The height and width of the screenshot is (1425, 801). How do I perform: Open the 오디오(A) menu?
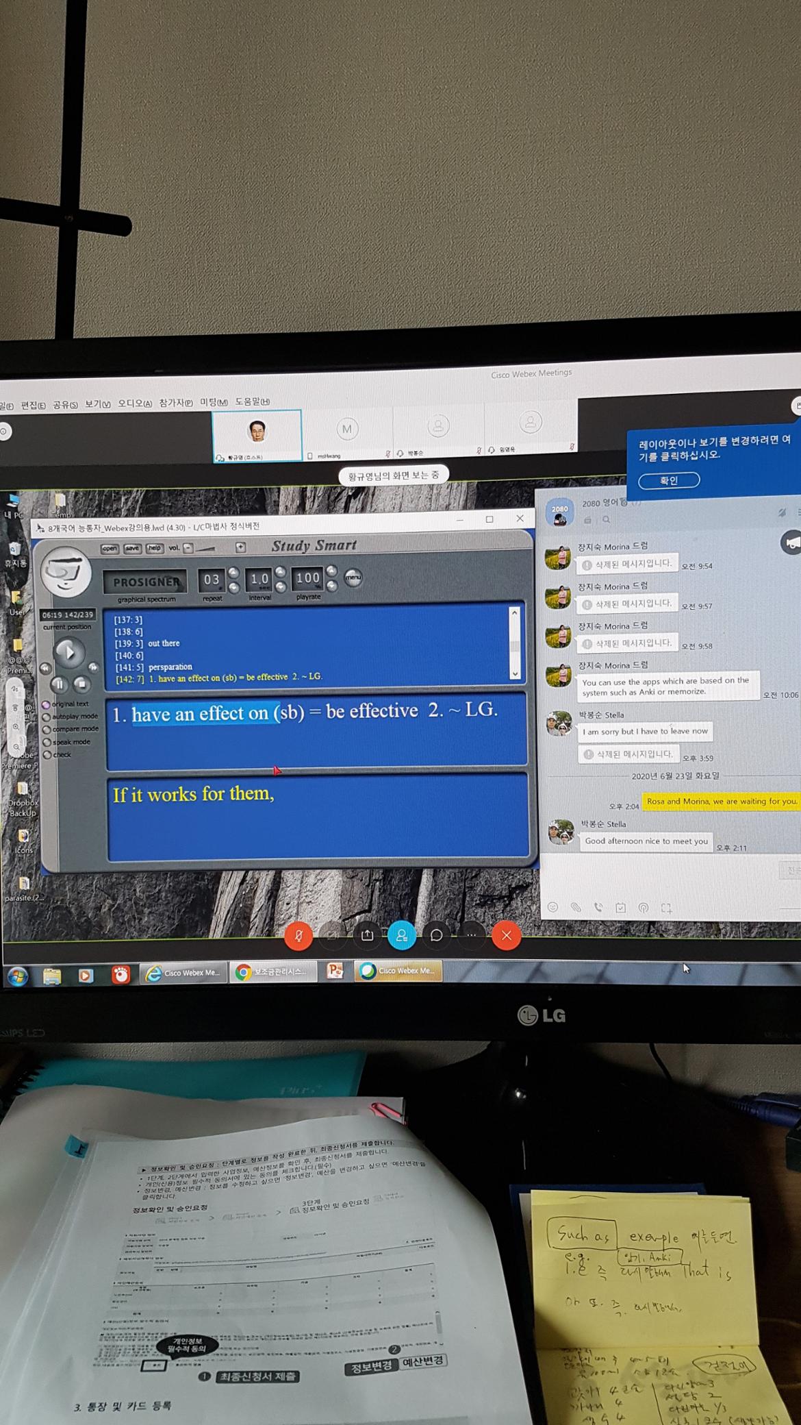134,404
